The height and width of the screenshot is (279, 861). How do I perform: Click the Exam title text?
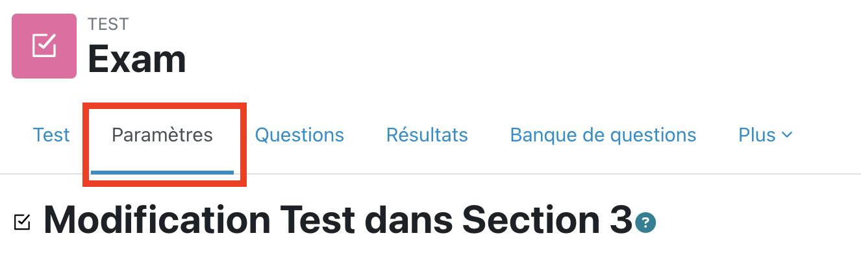coord(137,59)
